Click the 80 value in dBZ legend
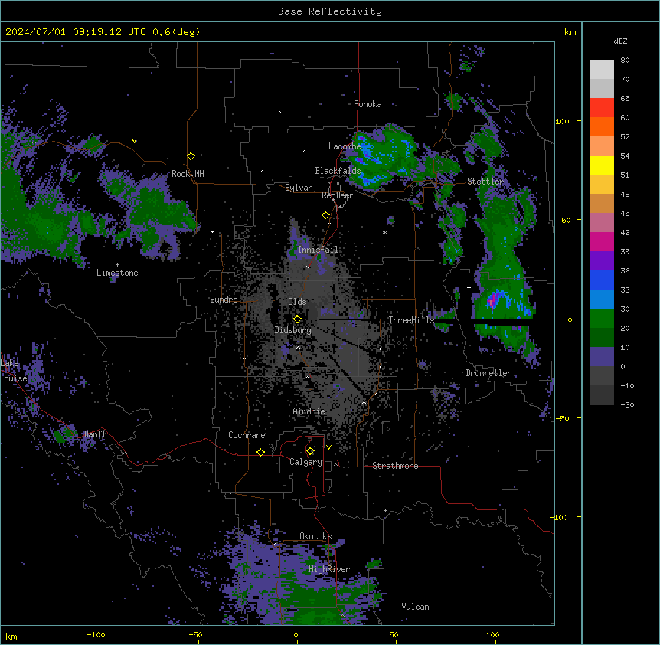Image resolution: width=660 pixels, height=645 pixels. (x=625, y=61)
